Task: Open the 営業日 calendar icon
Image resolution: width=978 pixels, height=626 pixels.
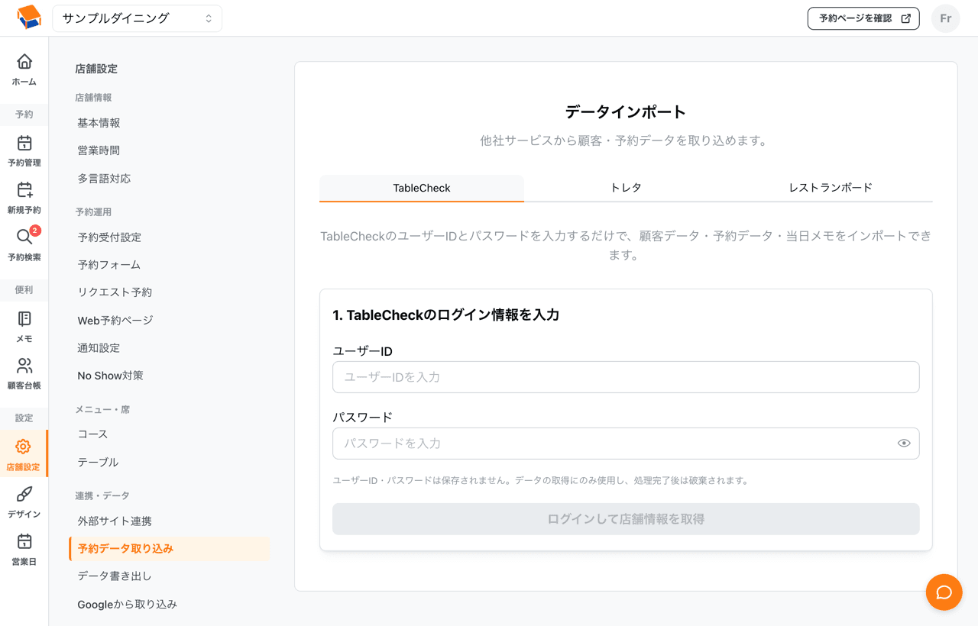Action: pos(24,541)
